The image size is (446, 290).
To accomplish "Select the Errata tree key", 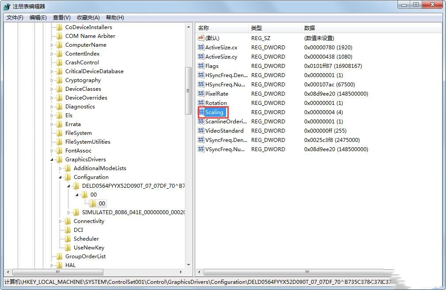I will (73, 124).
